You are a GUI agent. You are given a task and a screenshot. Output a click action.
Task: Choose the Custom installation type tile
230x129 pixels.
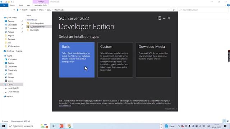coord(115,60)
